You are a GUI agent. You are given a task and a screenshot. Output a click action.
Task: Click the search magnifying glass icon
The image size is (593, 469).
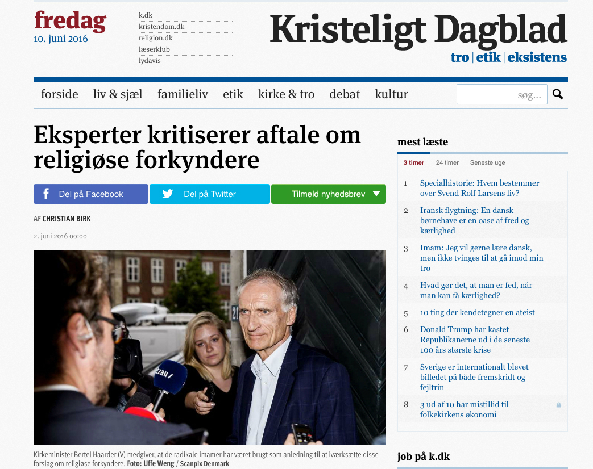pyautogui.click(x=558, y=94)
